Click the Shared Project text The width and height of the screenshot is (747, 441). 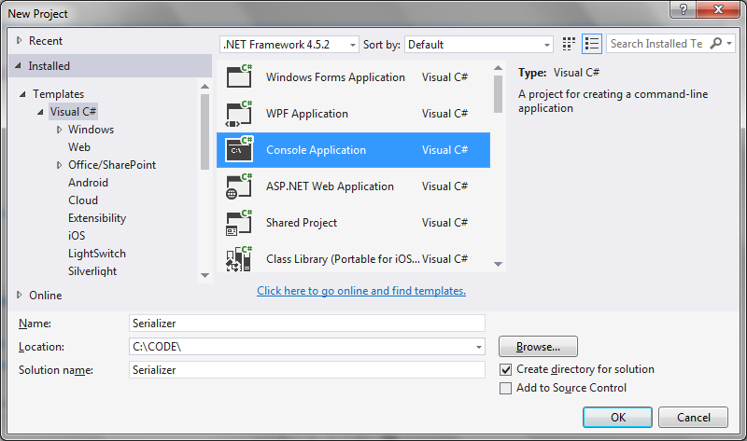point(301,223)
